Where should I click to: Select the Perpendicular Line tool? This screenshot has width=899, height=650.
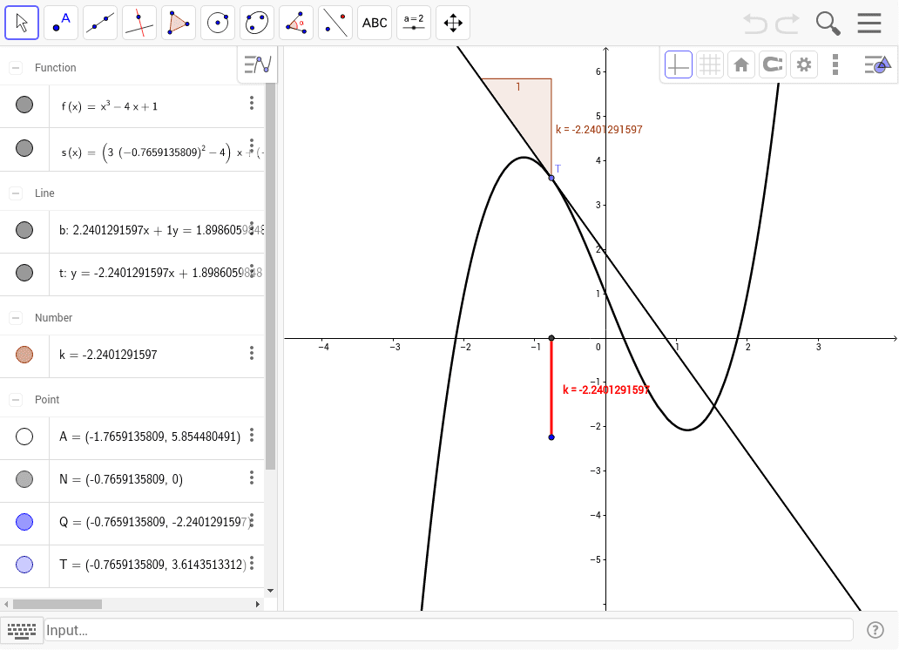point(139,23)
